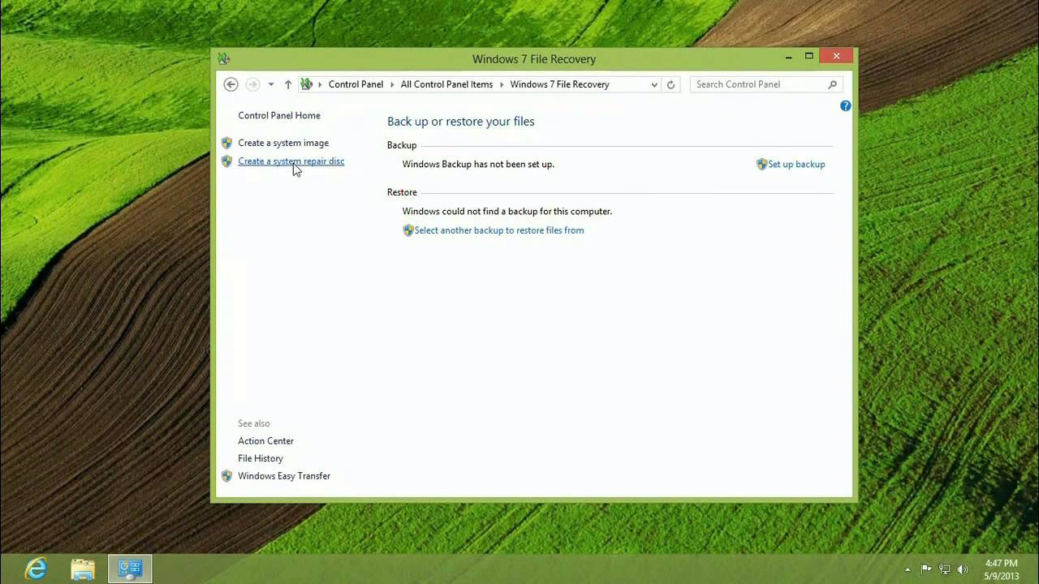Image resolution: width=1039 pixels, height=584 pixels.
Task: Open File History from See also
Action: [x=260, y=458]
